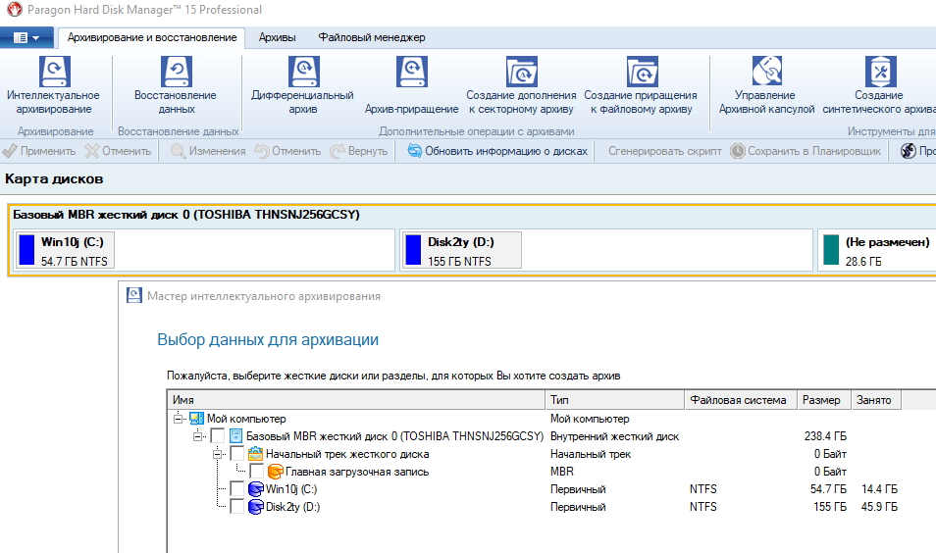This screenshot has width=936, height=553.
Task: Click Сохранить в Планировщик
Action: (806, 151)
